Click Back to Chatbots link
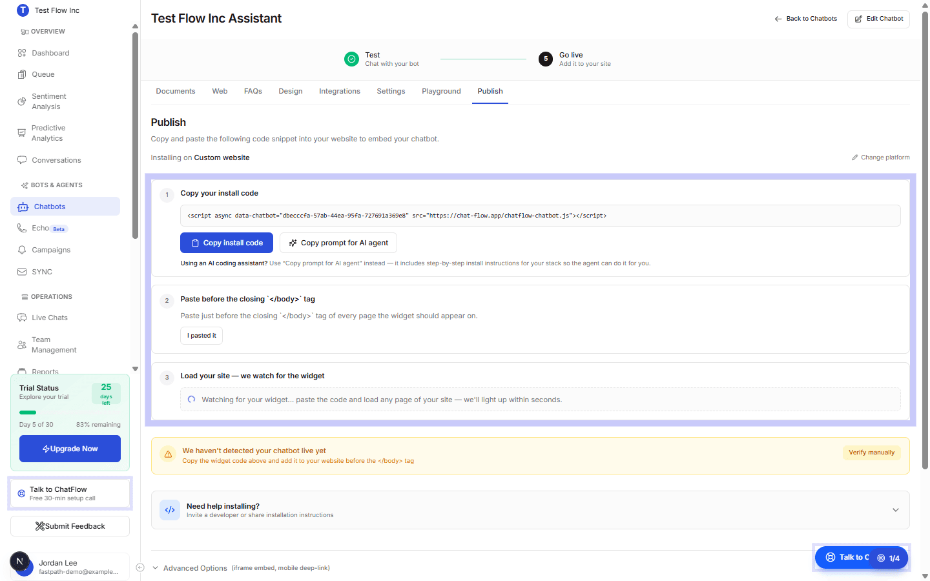This screenshot has width=930, height=581. 805,19
